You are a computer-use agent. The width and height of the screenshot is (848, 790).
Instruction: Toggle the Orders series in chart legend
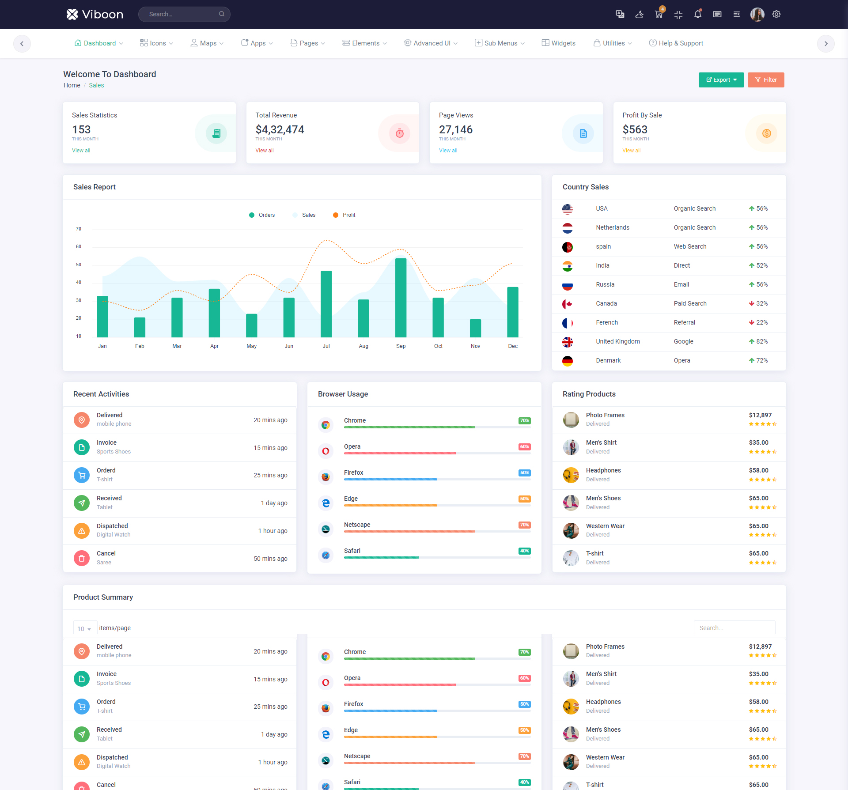click(262, 215)
